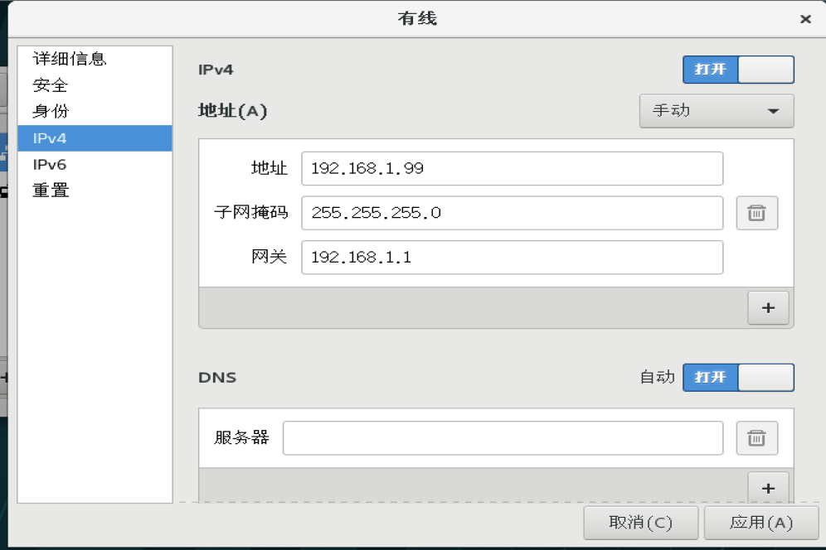Remove the DNS server entry using trash icon

point(756,438)
